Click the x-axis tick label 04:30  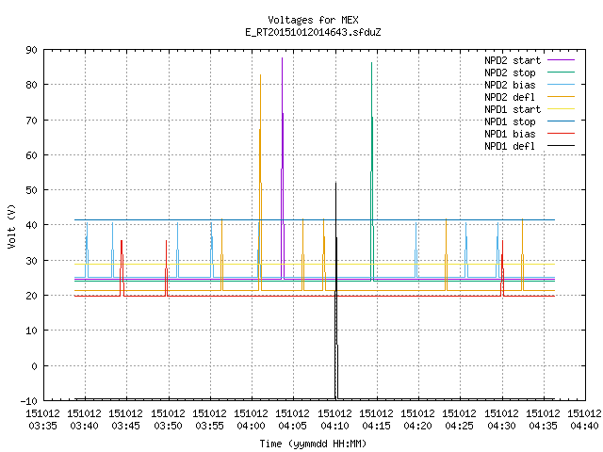pyautogui.click(x=501, y=426)
